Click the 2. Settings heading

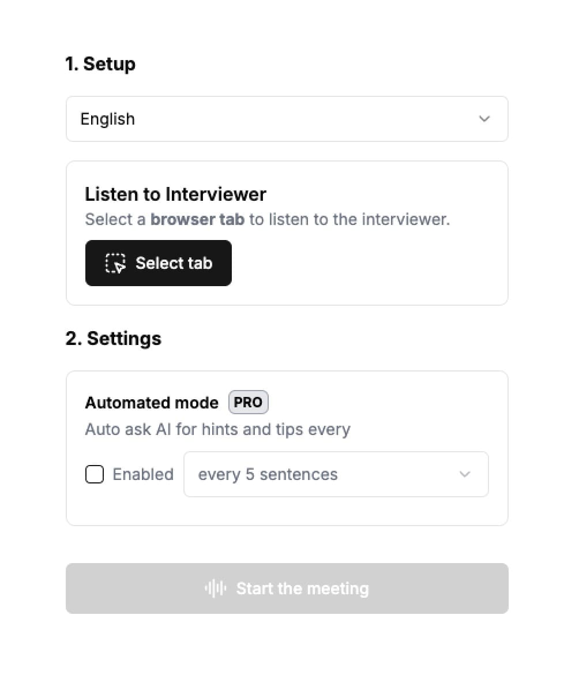[114, 338]
